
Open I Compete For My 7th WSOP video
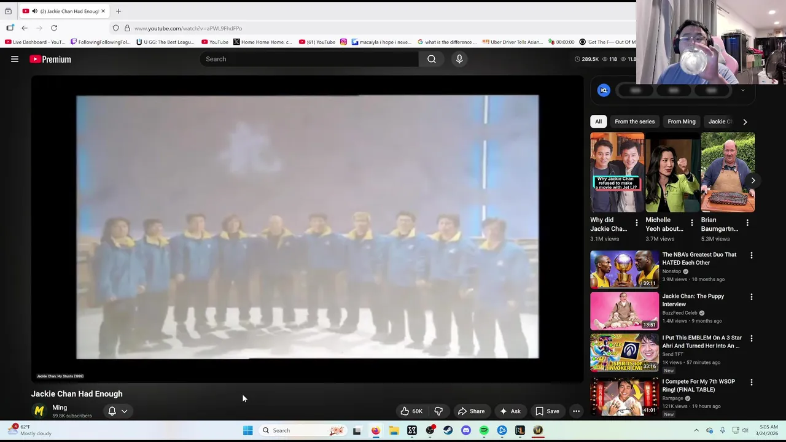[x=698, y=386]
